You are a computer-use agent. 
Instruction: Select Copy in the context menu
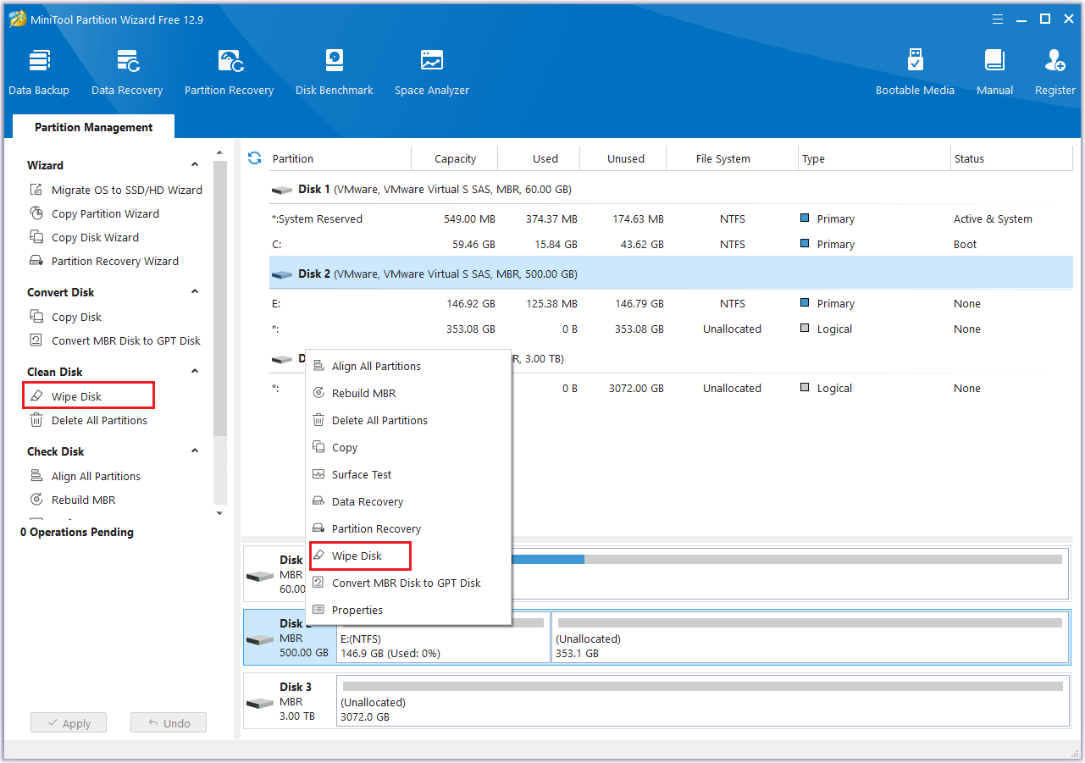coord(408,448)
